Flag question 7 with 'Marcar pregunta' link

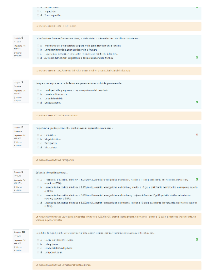click(18, 99)
